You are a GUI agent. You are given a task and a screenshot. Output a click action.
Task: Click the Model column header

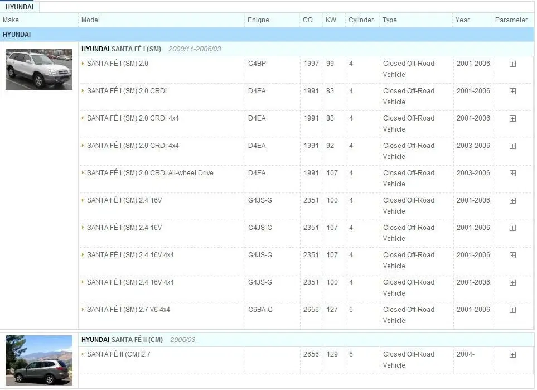(x=90, y=20)
